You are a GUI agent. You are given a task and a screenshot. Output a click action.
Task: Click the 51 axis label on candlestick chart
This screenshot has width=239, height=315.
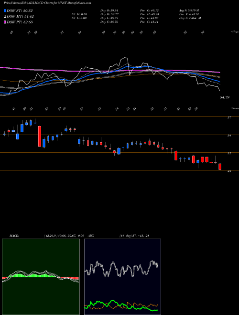tap(229, 154)
